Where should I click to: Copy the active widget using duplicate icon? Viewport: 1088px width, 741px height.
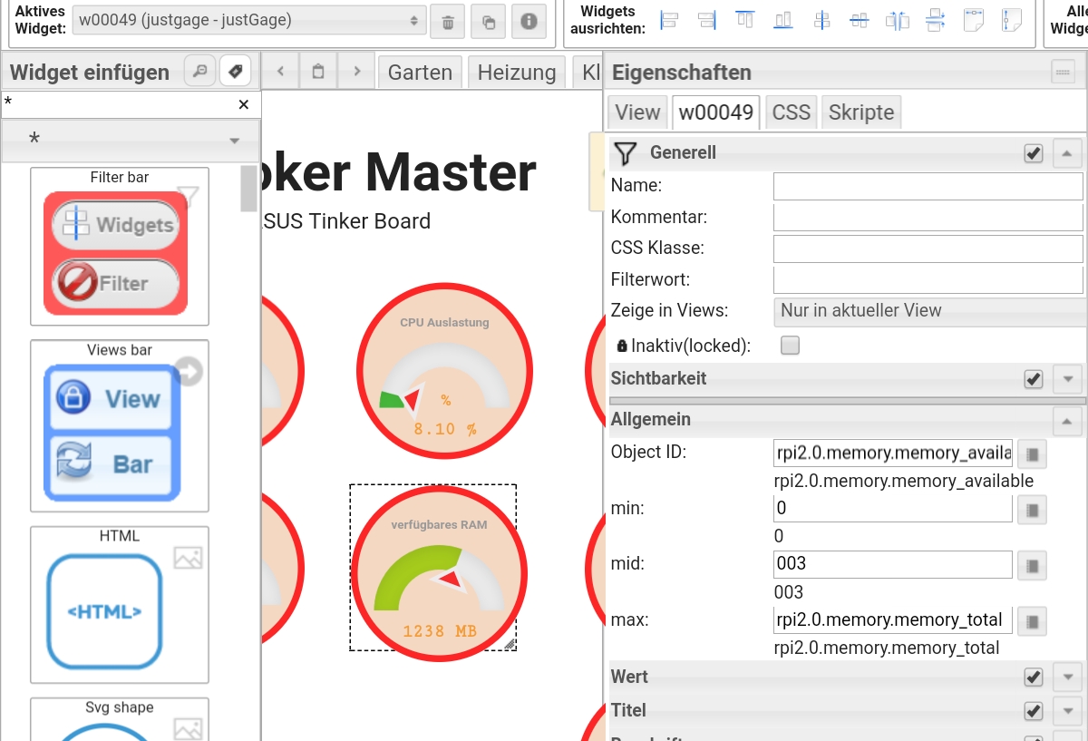(x=489, y=22)
